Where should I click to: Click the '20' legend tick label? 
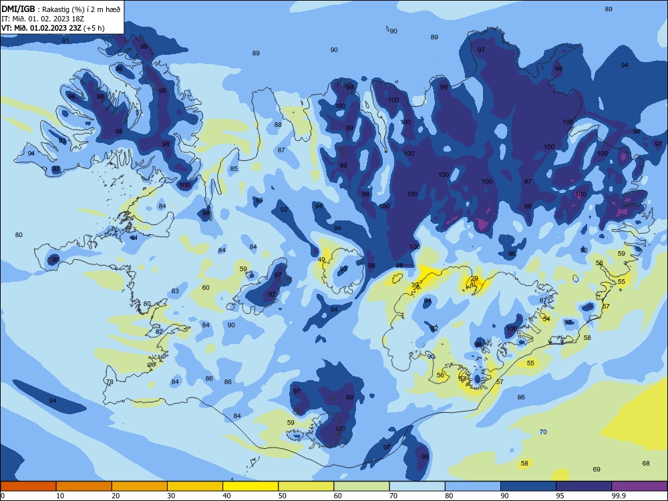click(116, 496)
